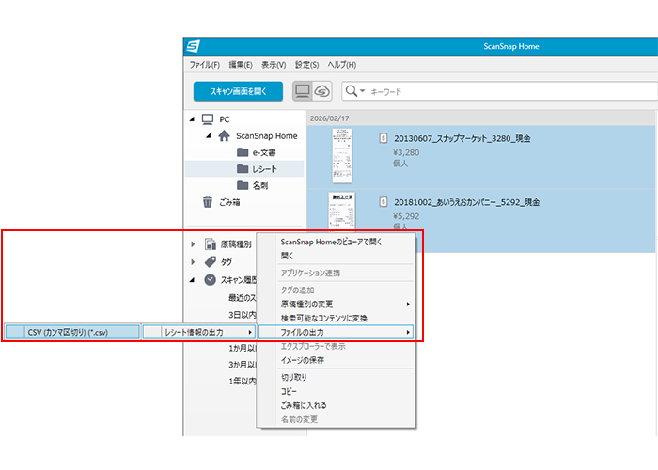The image size is (658, 470).
Task: Click the ScanSnap Home logo icon
Action: click(x=193, y=47)
